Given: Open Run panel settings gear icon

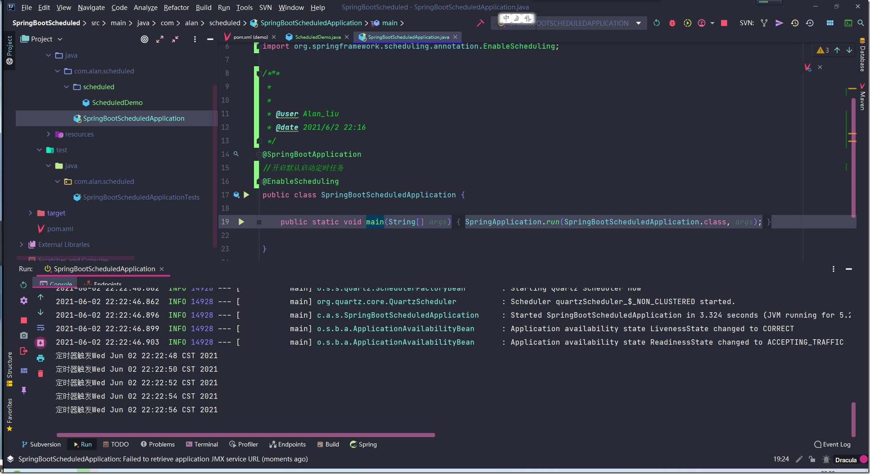Looking at the screenshot, I should [24, 301].
